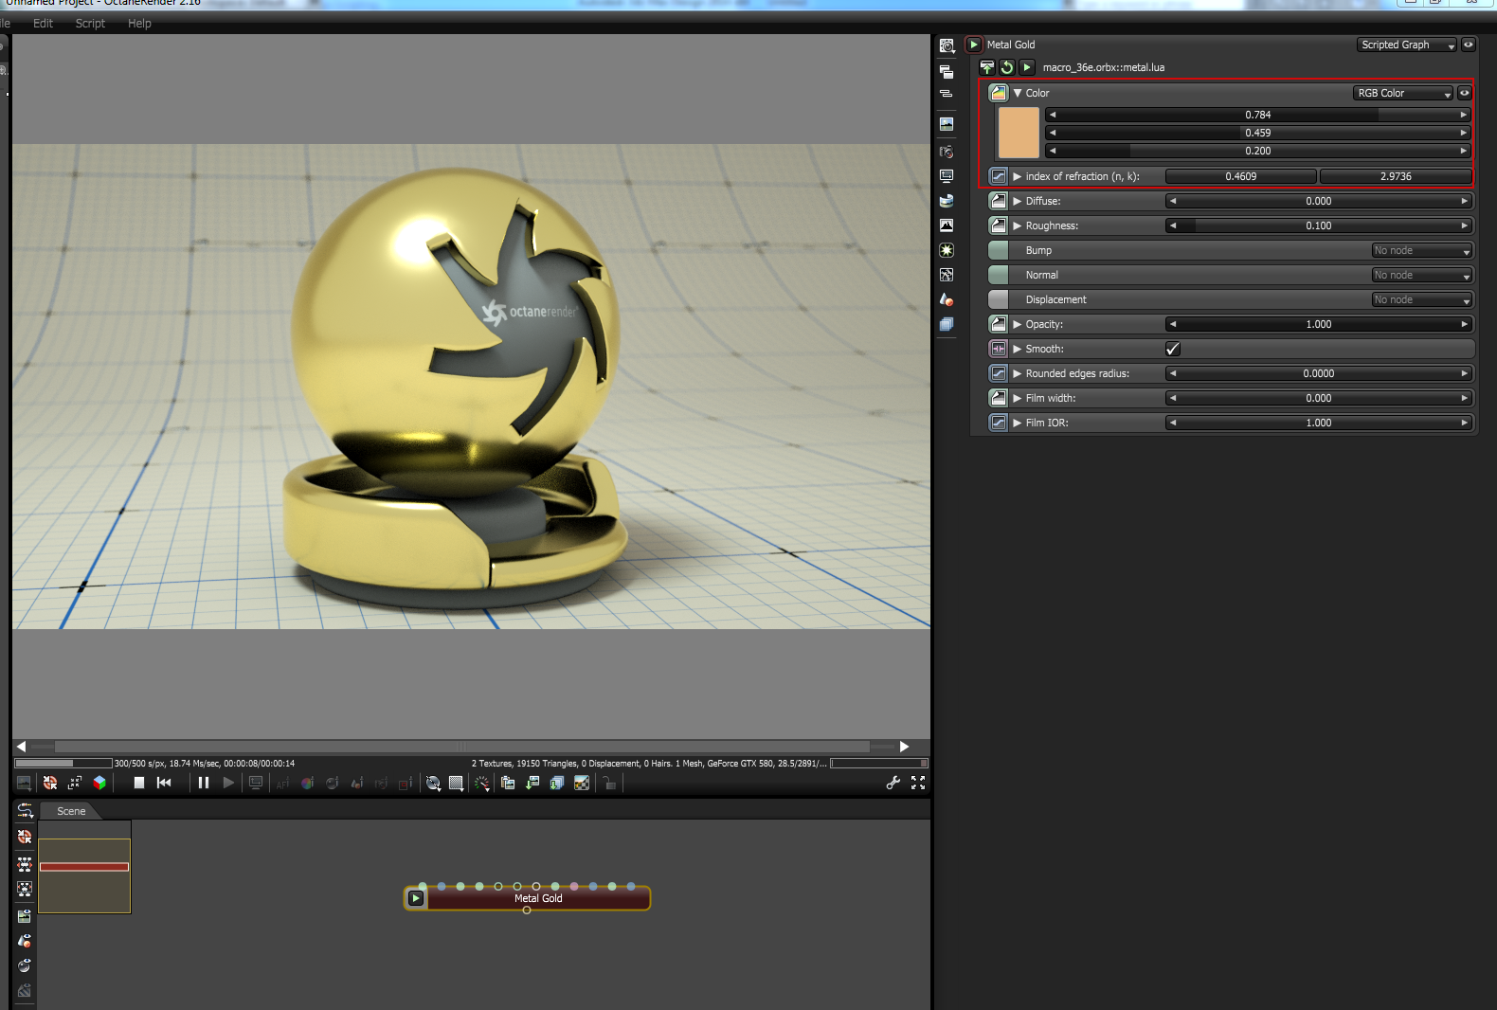Click the starburst light icon in the side strip
The height and width of the screenshot is (1010, 1497).
click(x=947, y=250)
